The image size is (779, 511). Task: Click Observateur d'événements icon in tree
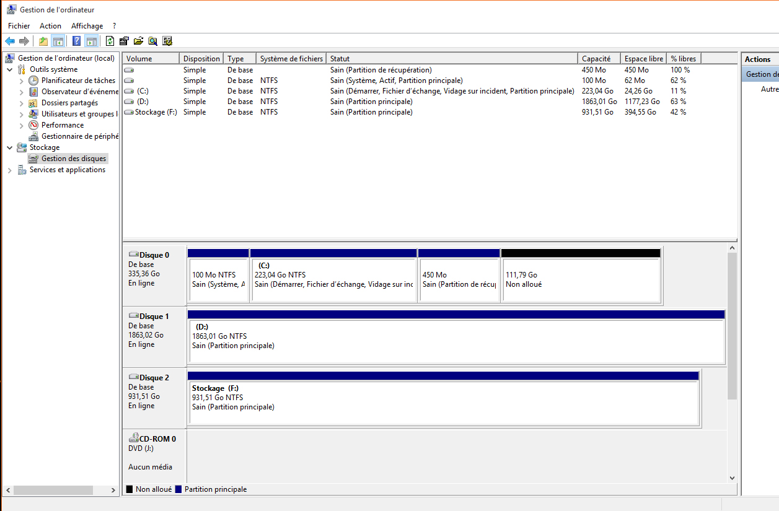coord(33,92)
